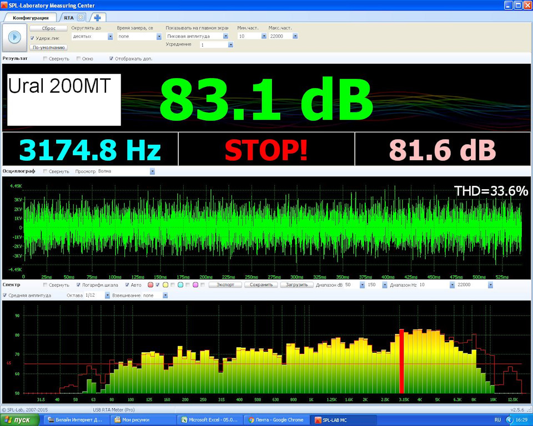Toggle the Средняя амплитуда checkbox
Image resolution: width=533 pixels, height=426 pixels.
5,295
